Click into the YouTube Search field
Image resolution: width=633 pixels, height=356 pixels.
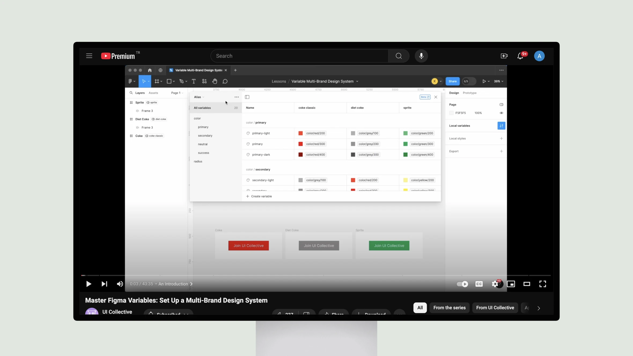pos(299,56)
